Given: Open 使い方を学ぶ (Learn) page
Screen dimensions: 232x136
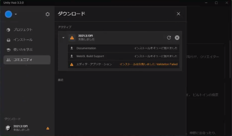Looking at the screenshot, I should [x=23, y=50].
